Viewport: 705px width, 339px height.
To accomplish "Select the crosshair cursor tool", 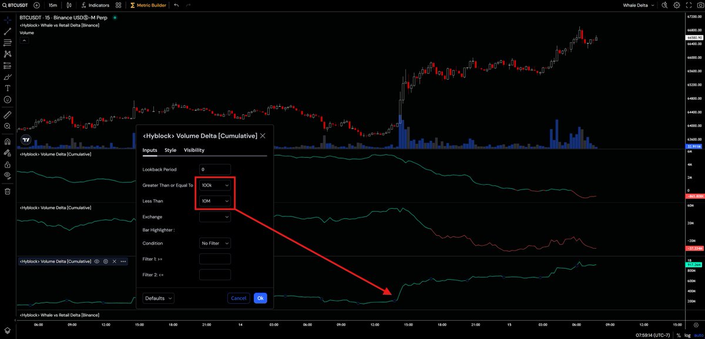I will [8, 20].
